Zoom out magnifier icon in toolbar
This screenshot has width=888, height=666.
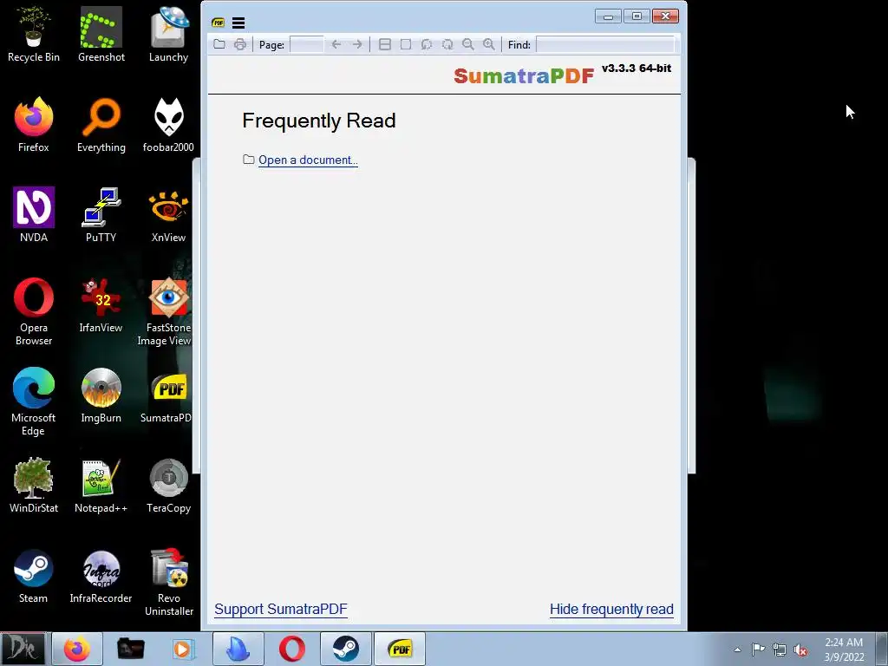[467, 44]
